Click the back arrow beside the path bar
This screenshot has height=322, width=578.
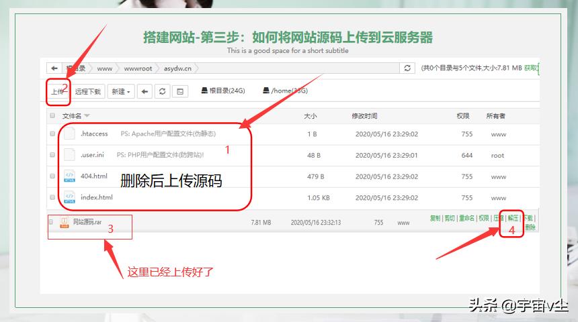pyautogui.click(x=54, y=68)
